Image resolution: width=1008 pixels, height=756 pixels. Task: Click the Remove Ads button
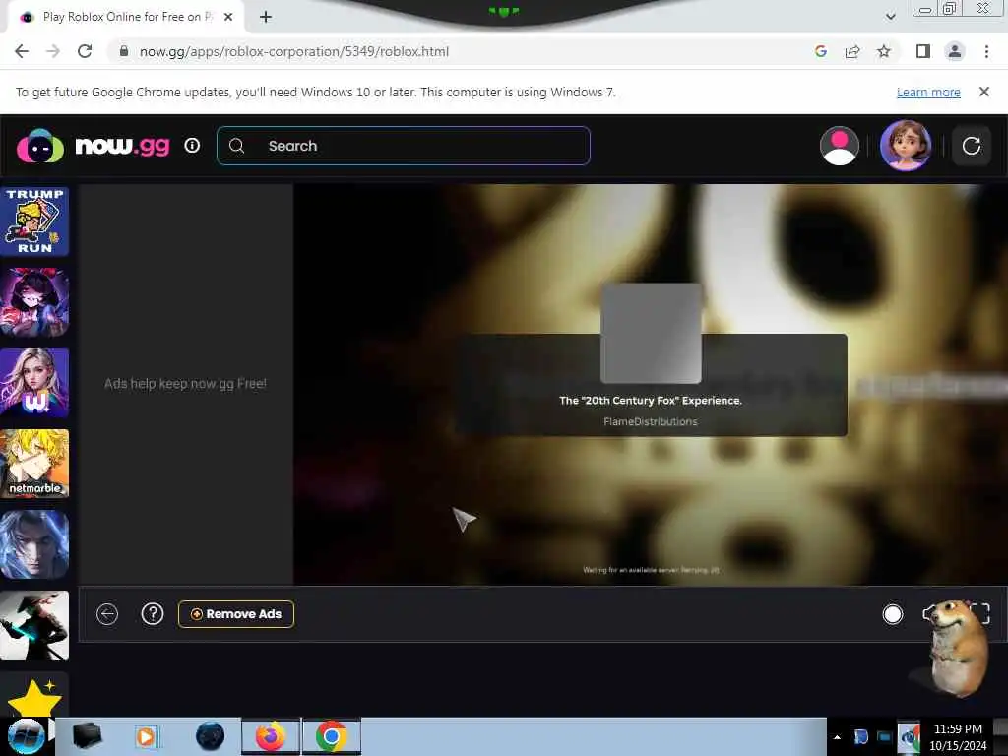click(x=236, y=614)
